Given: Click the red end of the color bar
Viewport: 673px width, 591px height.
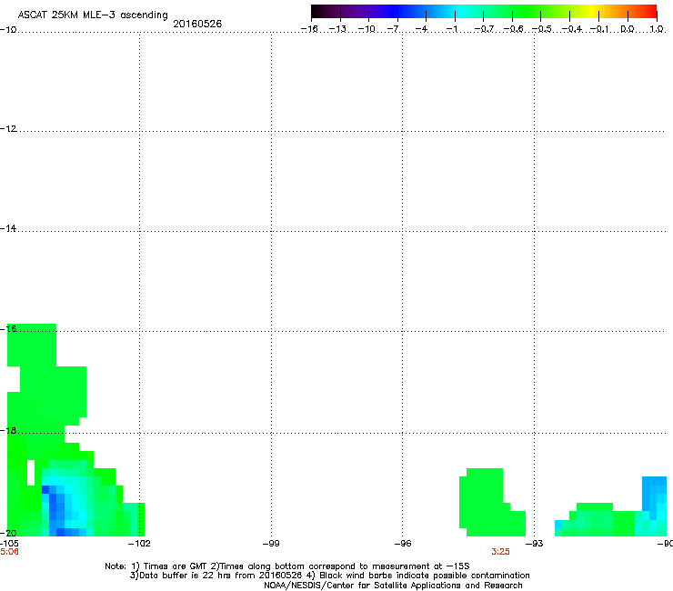Looking at the screenshot, I should 650,12.
